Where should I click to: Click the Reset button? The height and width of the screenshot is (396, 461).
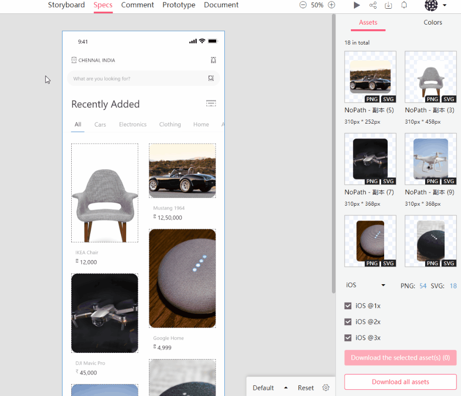(306, 388)
